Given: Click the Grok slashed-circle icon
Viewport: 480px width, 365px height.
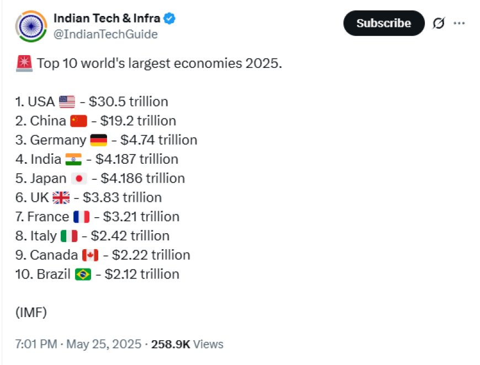Looking at the screenshot, I should 439,23.
